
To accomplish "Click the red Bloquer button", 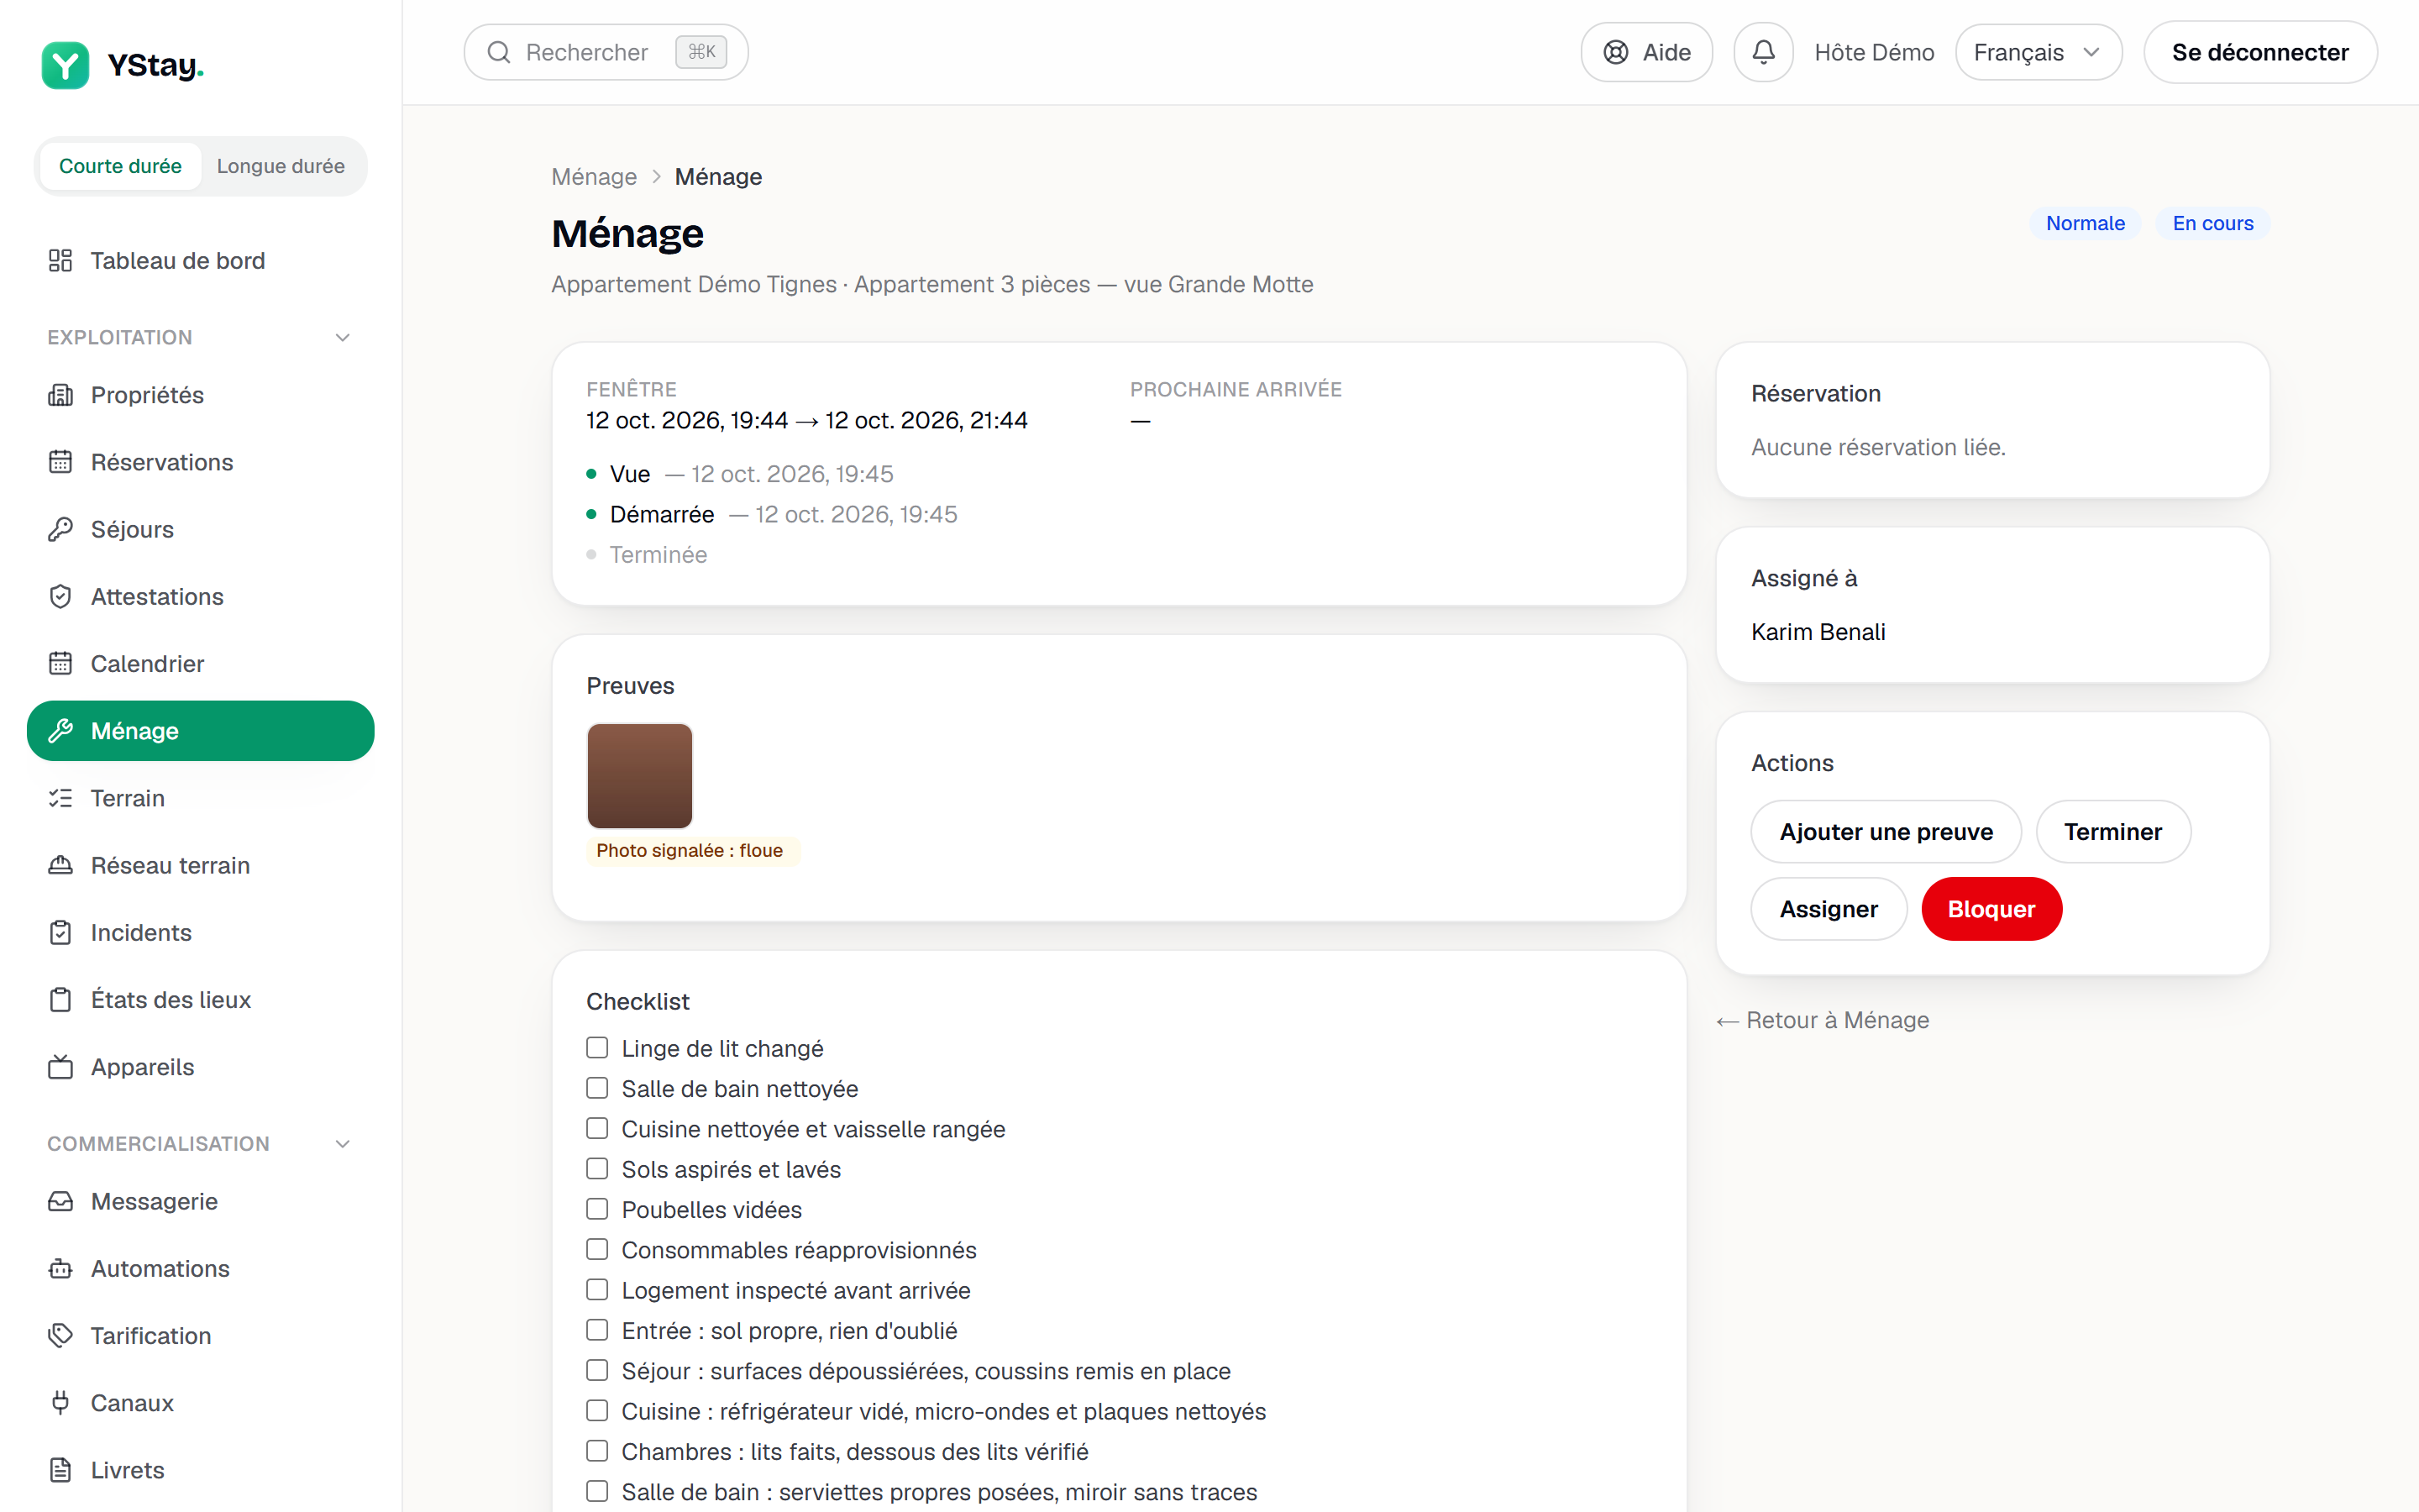I will tap(1991, 909).
